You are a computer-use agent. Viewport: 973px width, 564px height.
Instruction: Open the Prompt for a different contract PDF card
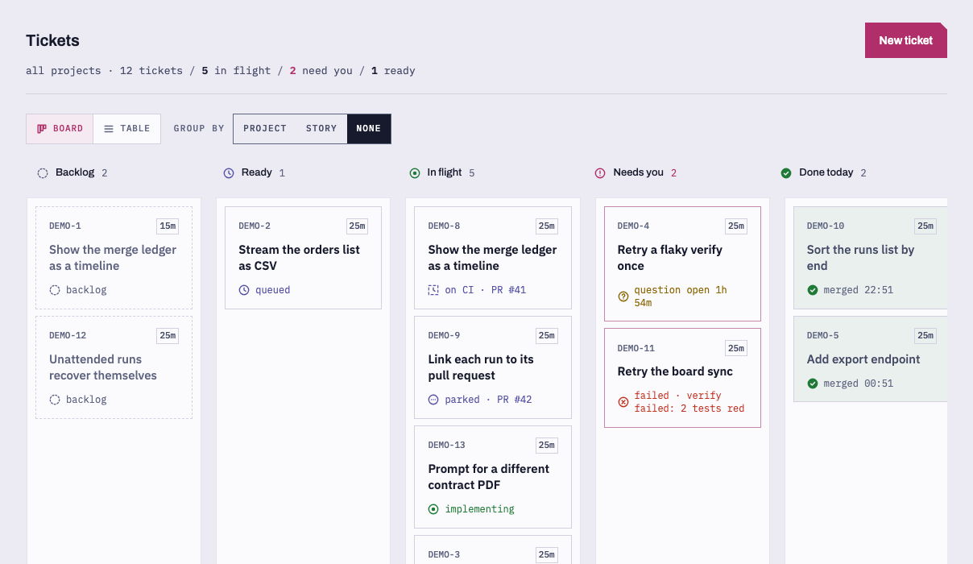tap(493, 477)
